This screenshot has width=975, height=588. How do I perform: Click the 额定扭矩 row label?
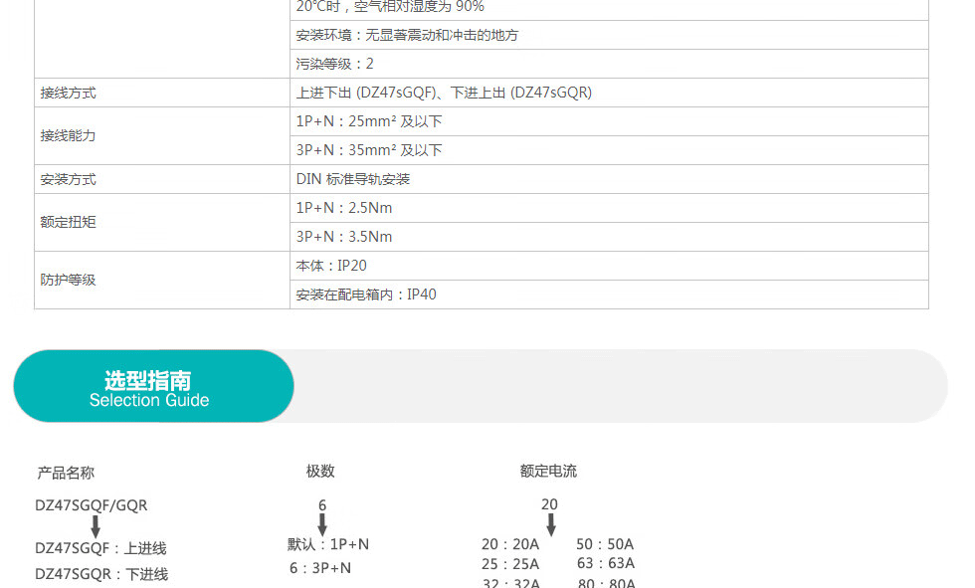point(69,222)
